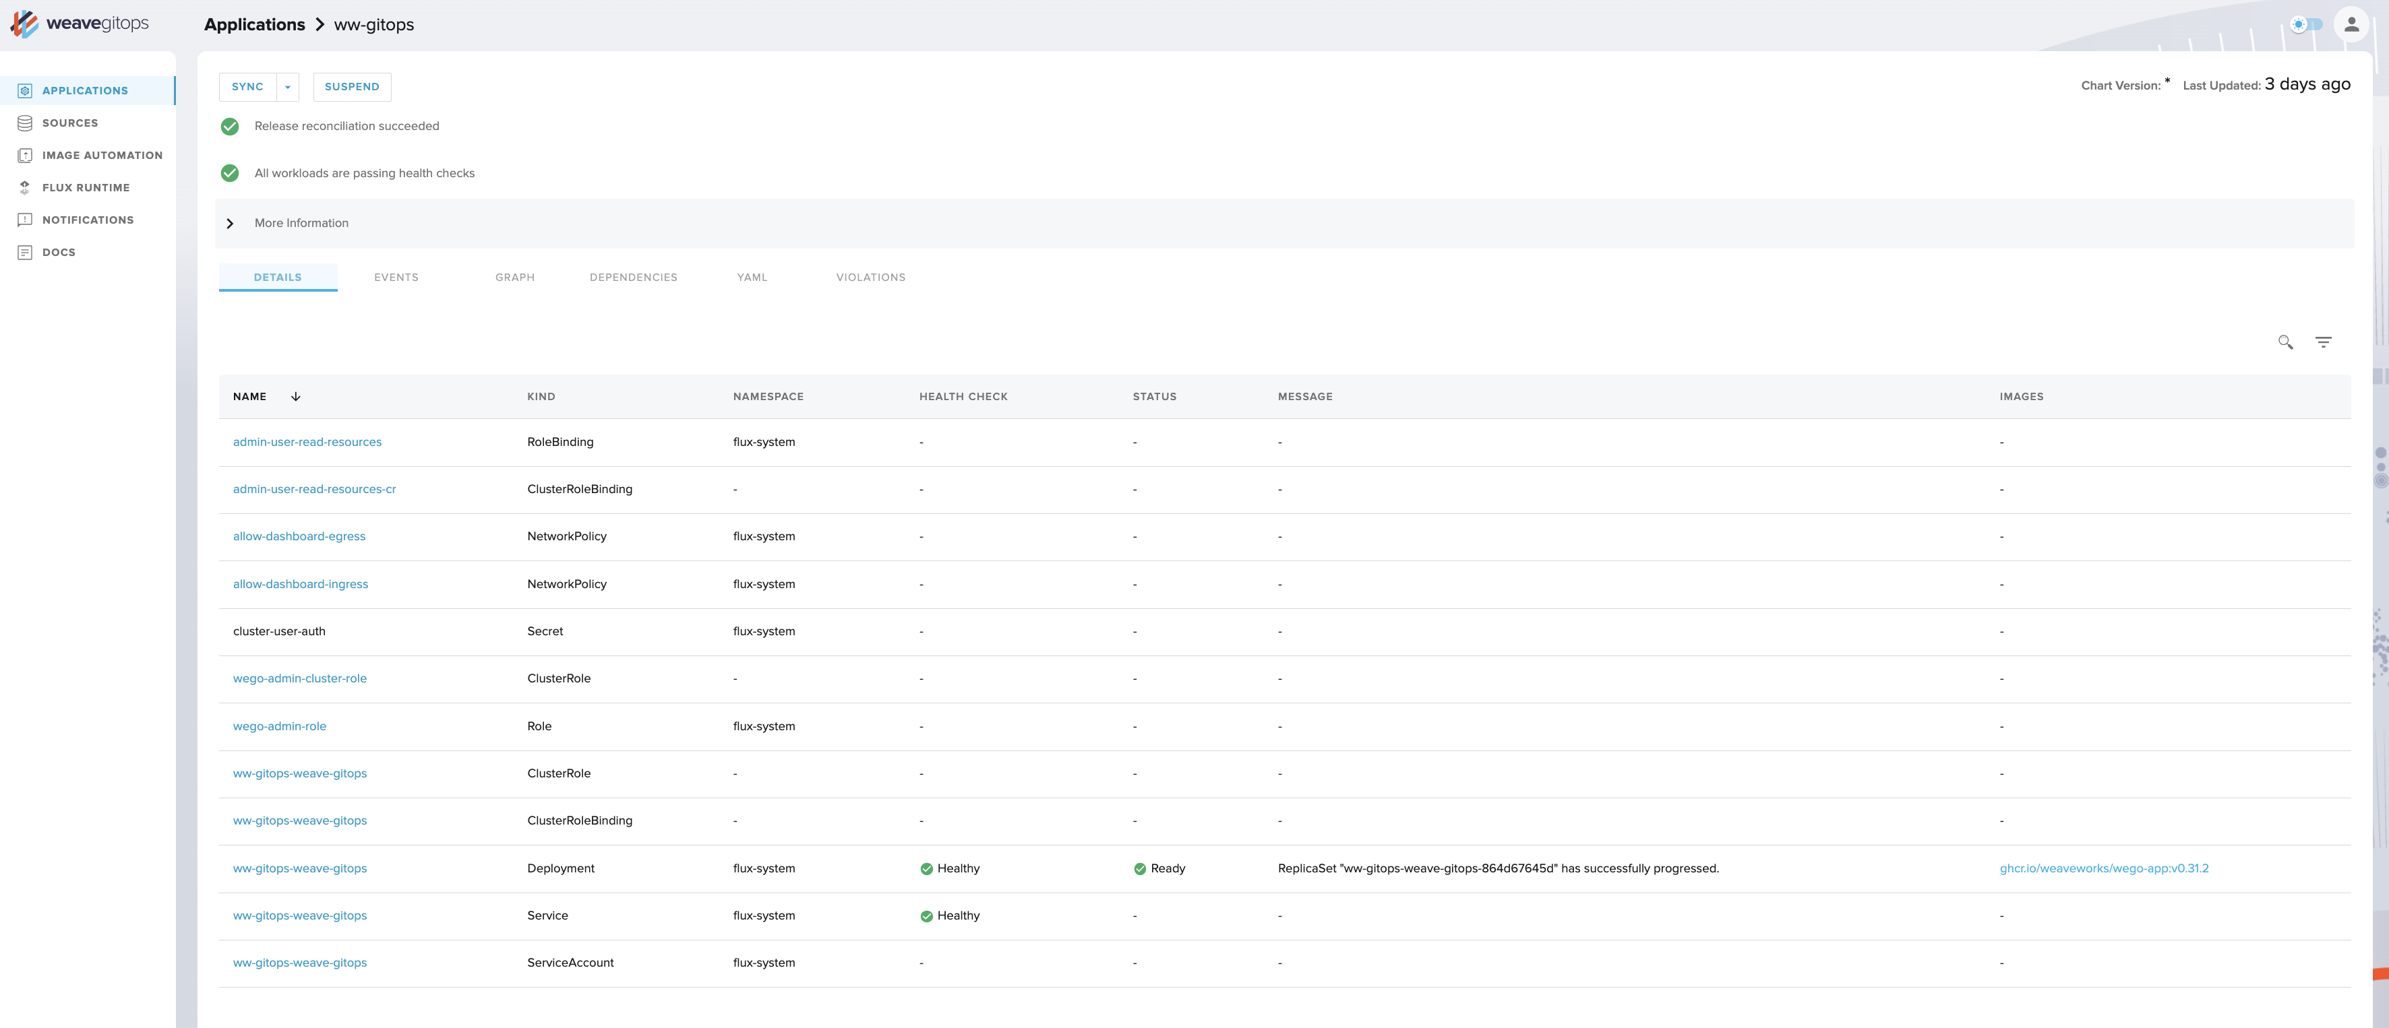Toggle the light/dark mode switch
Viewport: 2389px width, 1028px height.
[x=2305, y=25]
